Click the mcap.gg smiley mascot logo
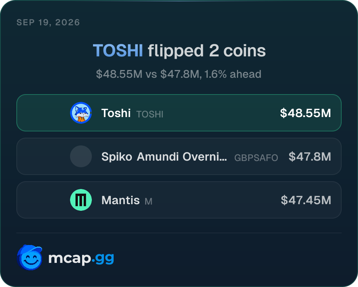This screenshot has height=287, width=358. [30, 257]
